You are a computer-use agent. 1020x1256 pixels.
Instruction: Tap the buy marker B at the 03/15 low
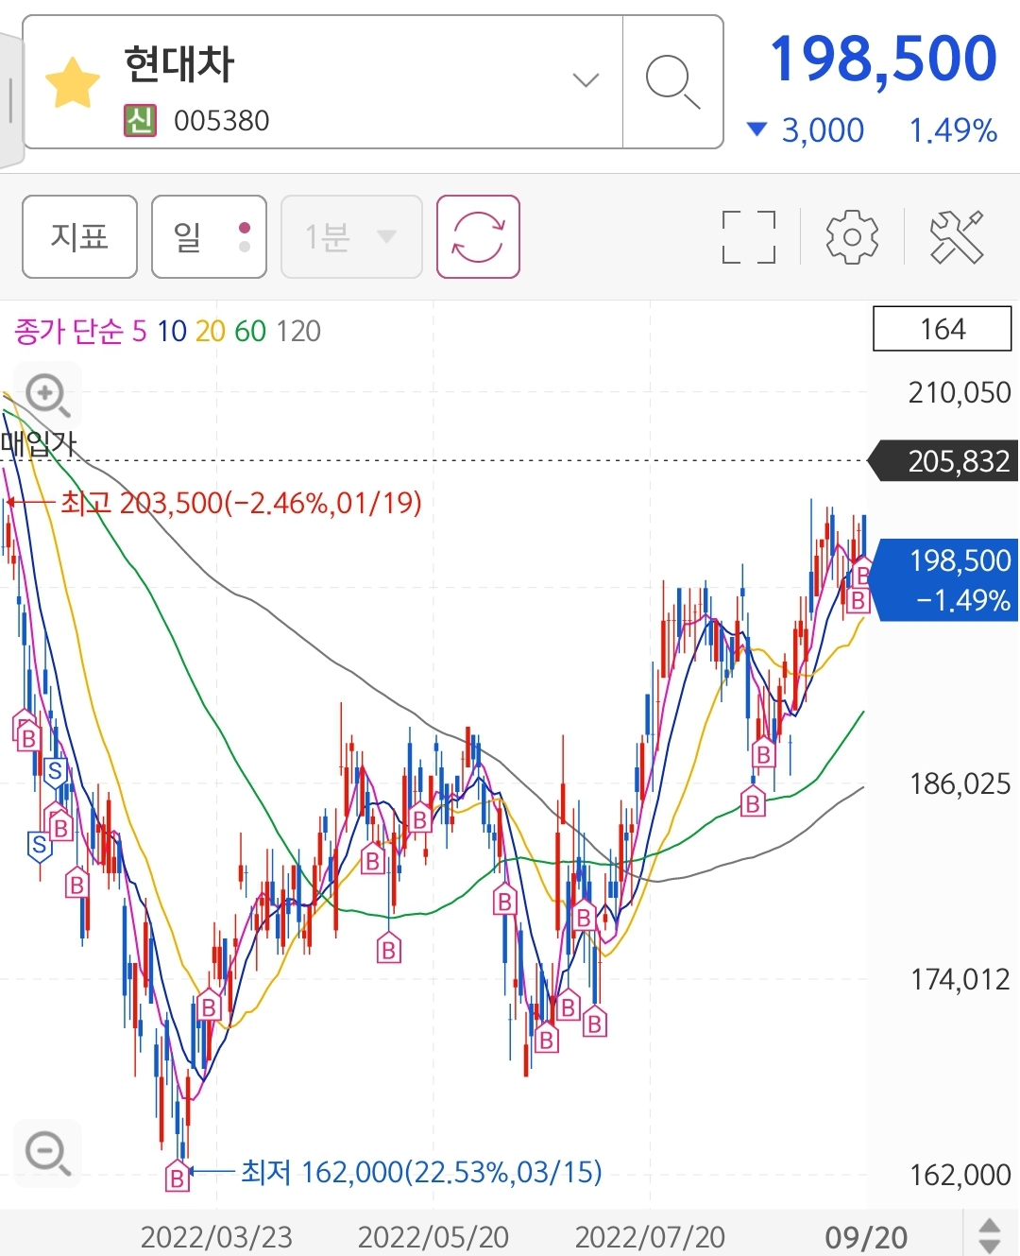coord(178,1177)
